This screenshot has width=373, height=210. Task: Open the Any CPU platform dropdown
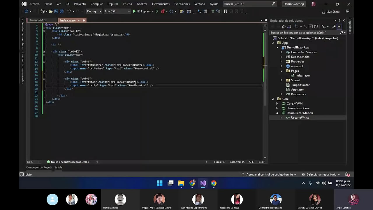tap(117, 11)
